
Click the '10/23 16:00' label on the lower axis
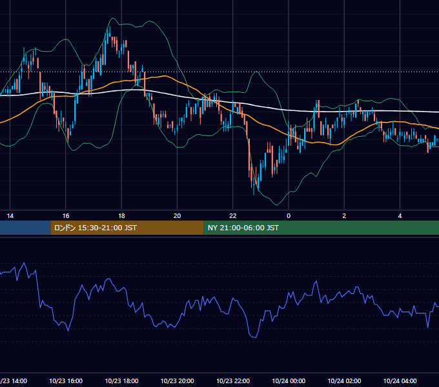(x=66, y=381)
